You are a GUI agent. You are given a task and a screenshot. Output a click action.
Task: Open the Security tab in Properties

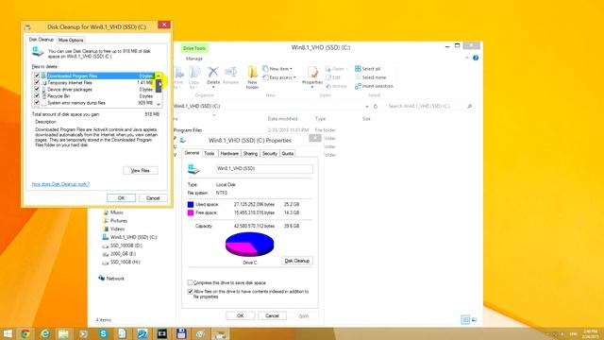coord(270,153)
